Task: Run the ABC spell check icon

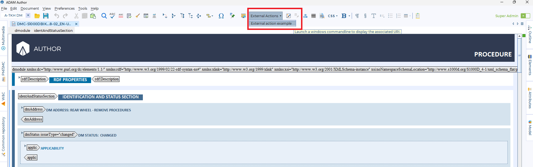Action: point(112,16)
